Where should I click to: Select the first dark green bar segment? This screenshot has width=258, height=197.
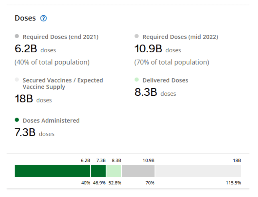pyautogui.click(x=53, y=171)
